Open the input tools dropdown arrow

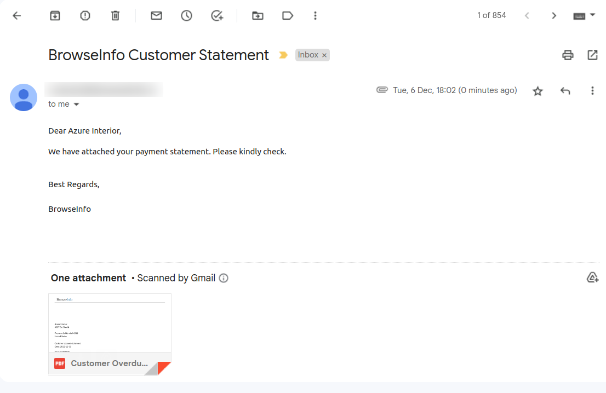click(x=592, y=15)
